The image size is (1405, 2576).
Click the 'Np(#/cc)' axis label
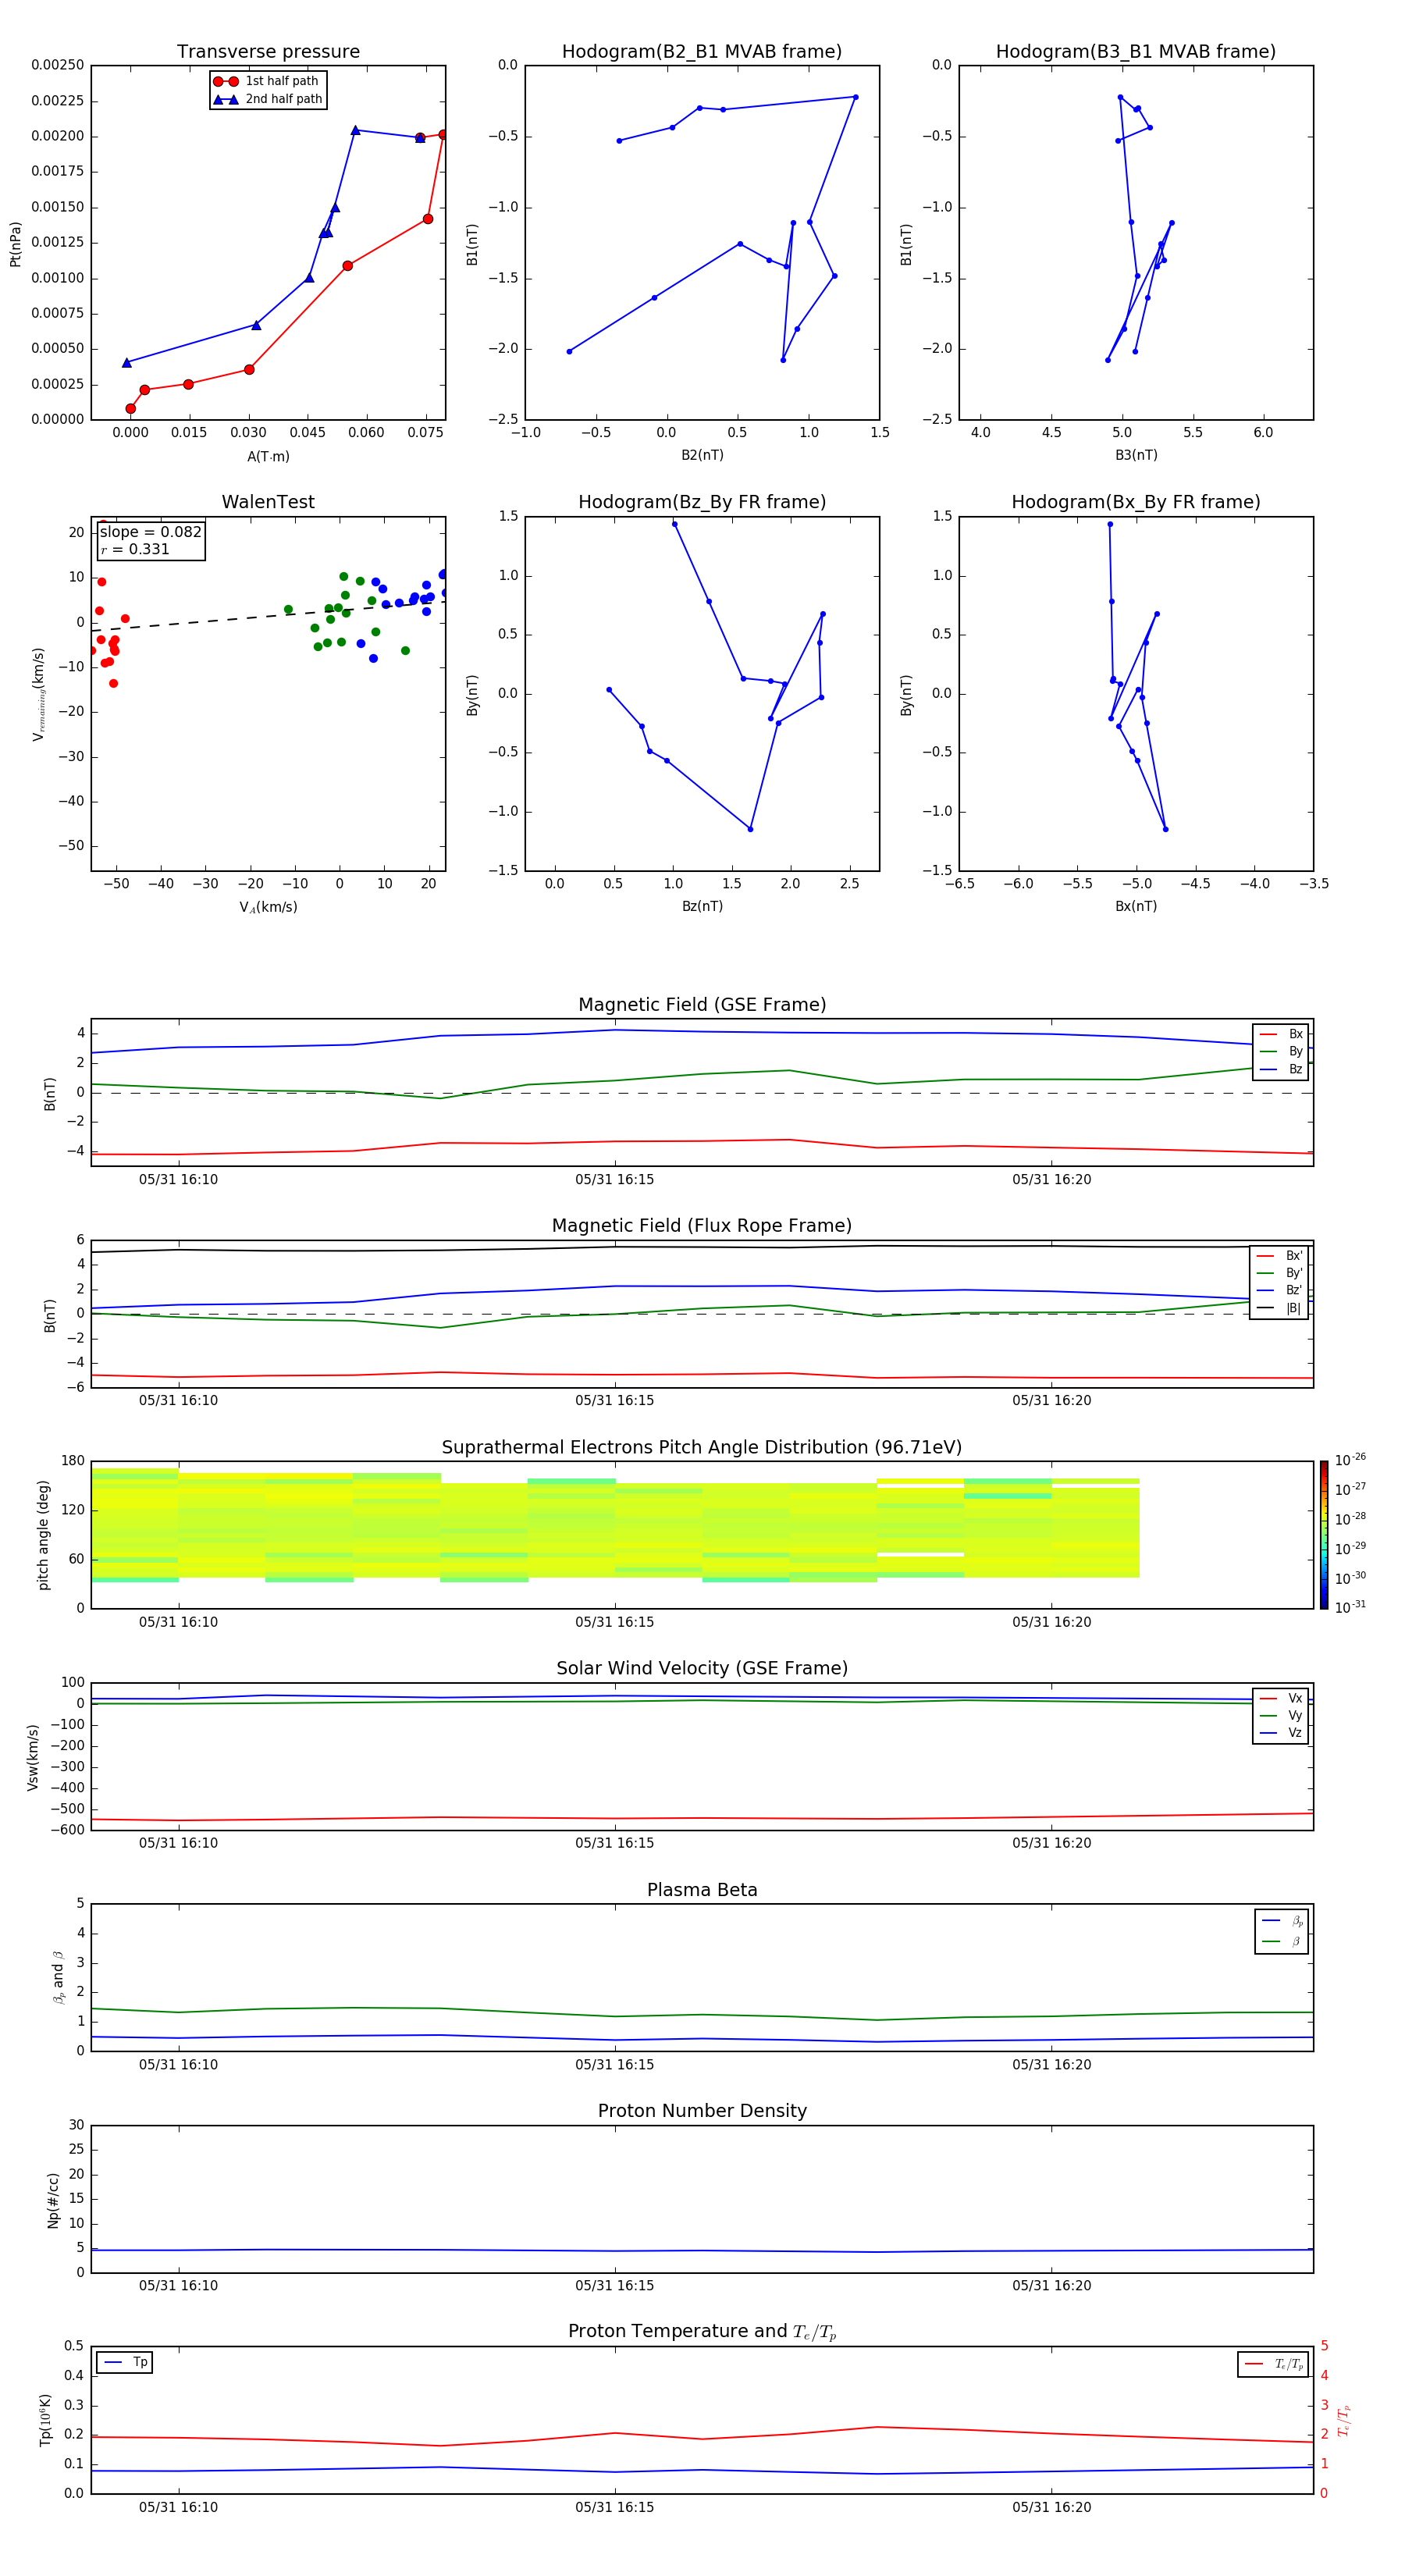pyautogui.click(x=53, y=2200)
